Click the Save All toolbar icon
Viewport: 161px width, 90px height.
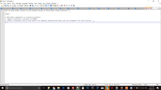8,5
